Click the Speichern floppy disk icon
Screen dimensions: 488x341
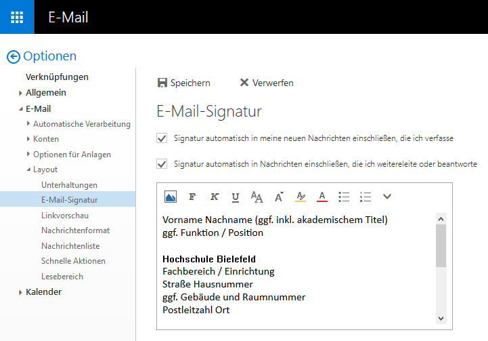tap(162, 83)
